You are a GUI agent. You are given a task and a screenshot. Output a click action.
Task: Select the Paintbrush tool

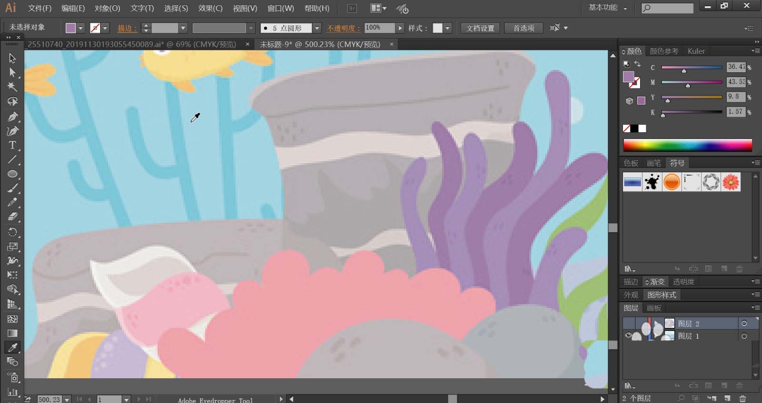point(12,188)
